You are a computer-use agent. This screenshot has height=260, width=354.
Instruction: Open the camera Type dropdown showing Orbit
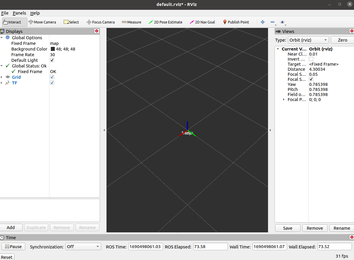[x=308, y=40]
